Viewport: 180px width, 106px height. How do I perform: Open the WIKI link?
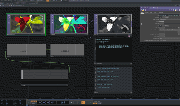pos(22,1)
